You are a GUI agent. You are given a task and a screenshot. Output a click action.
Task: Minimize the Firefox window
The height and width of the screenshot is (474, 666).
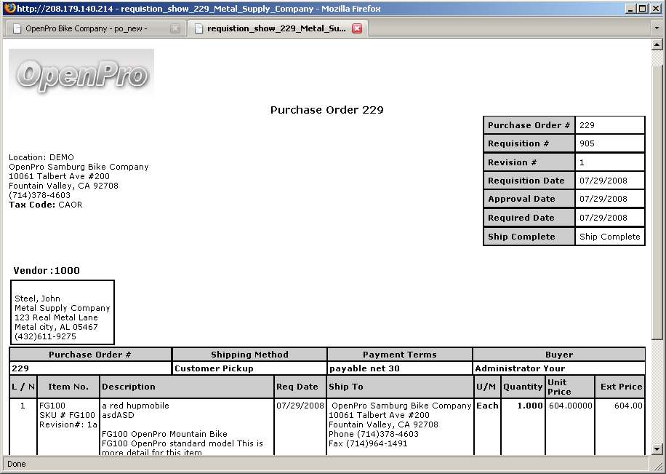tap(630, 9)
